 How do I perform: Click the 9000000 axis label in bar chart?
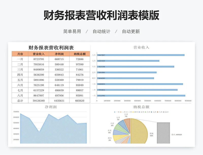pos(188,101)
